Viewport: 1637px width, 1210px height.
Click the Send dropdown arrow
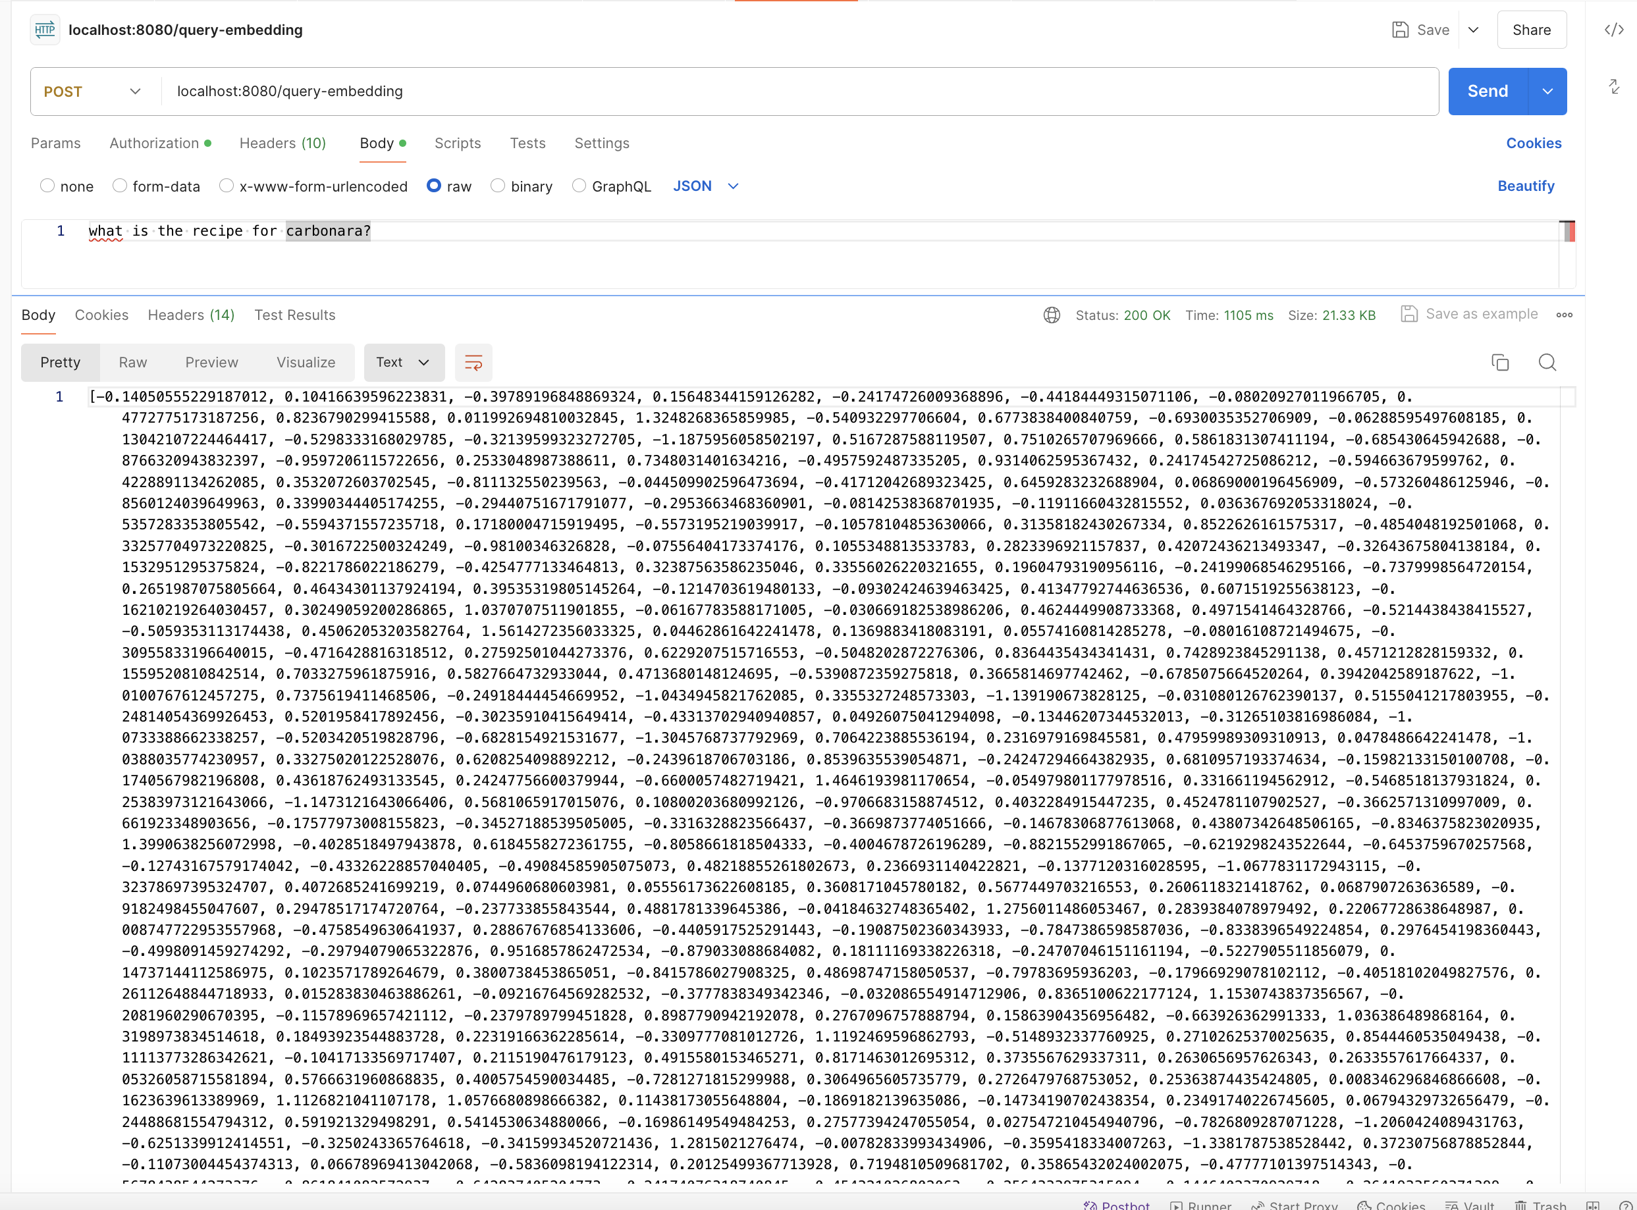(x=1548, y=92)
